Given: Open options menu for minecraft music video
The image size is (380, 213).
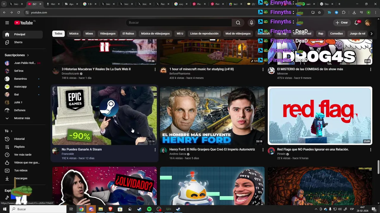Looking at the screenshot, I should (263, 70).
